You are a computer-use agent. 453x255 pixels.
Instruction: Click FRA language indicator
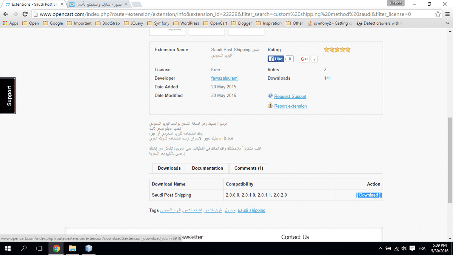pos(422,248)
